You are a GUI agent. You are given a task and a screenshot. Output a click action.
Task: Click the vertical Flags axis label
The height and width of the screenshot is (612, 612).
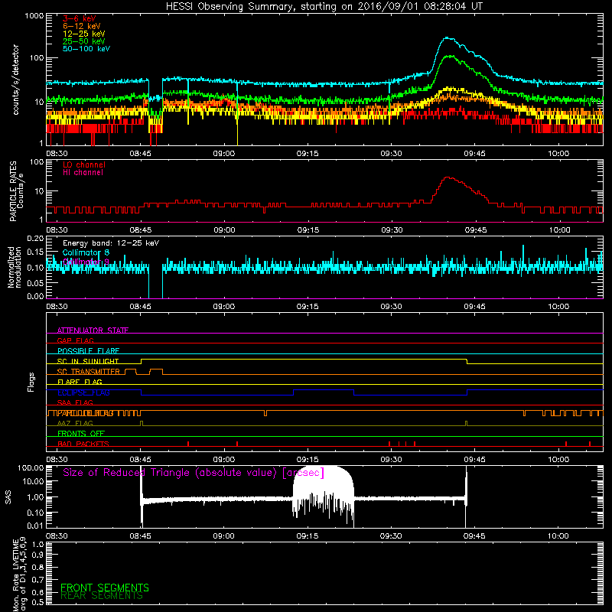pos(31,382)
